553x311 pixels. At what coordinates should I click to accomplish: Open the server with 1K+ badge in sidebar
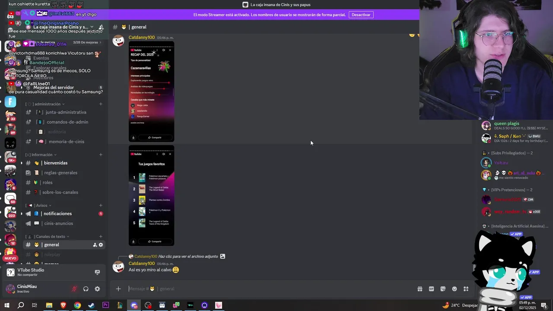10,157
